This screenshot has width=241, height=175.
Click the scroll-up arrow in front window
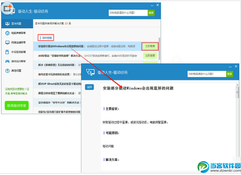(x=237, y=85)
